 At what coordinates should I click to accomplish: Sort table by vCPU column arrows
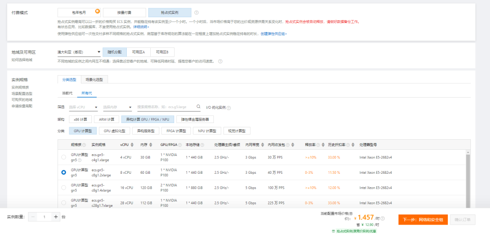click(131, 145)
